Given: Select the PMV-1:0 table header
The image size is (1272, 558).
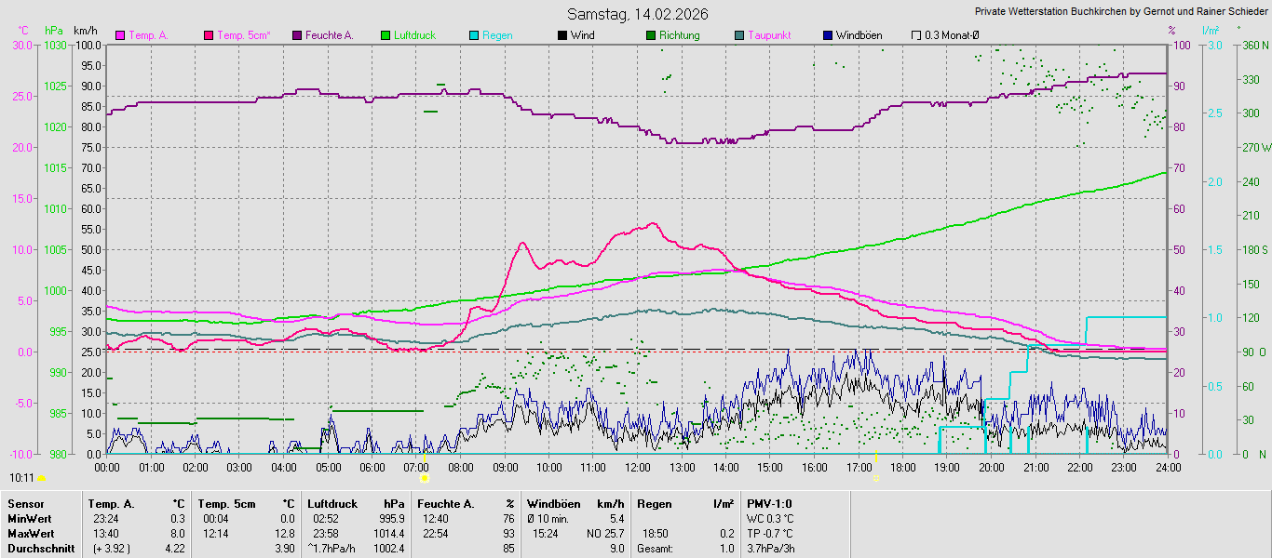Looking at the screenshot, I should point(769,503).
